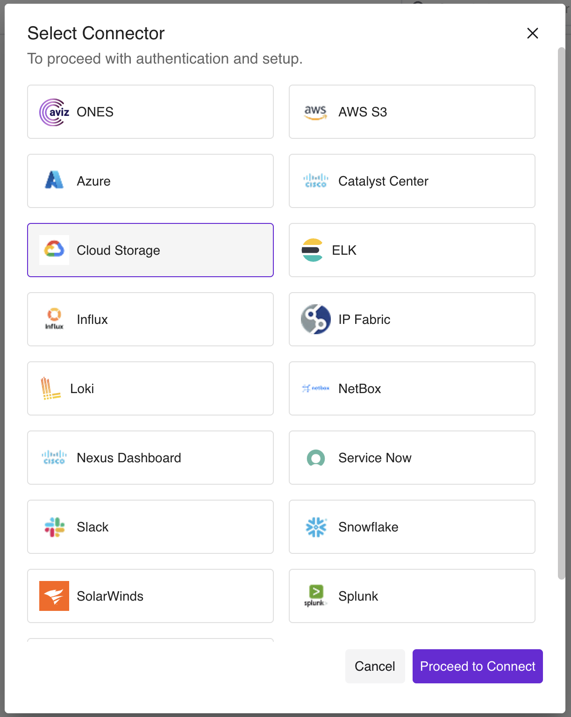Click the IP Fabric logo icon
The height and width of the screenshot is (717, 571).
click(x=315, y=319)
